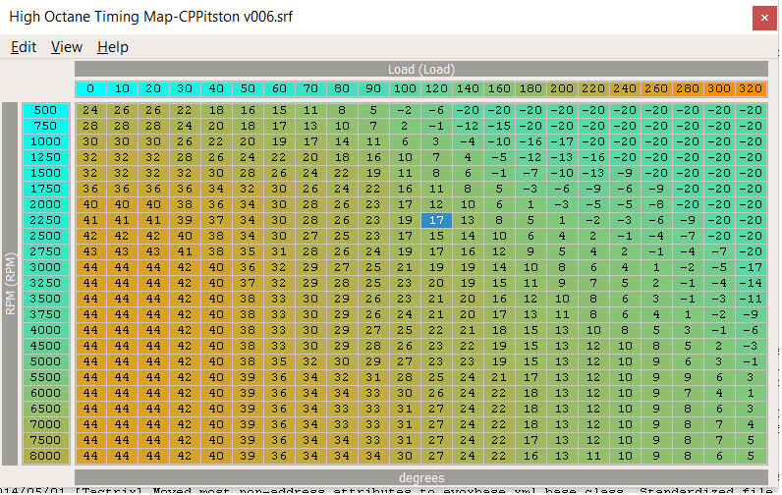The height and width of the screenshot is (495, 782).
Task: Click the Load (Load) axis title bar
Action: pos(420,70)
